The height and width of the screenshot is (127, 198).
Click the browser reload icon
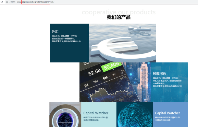point(2,2)
